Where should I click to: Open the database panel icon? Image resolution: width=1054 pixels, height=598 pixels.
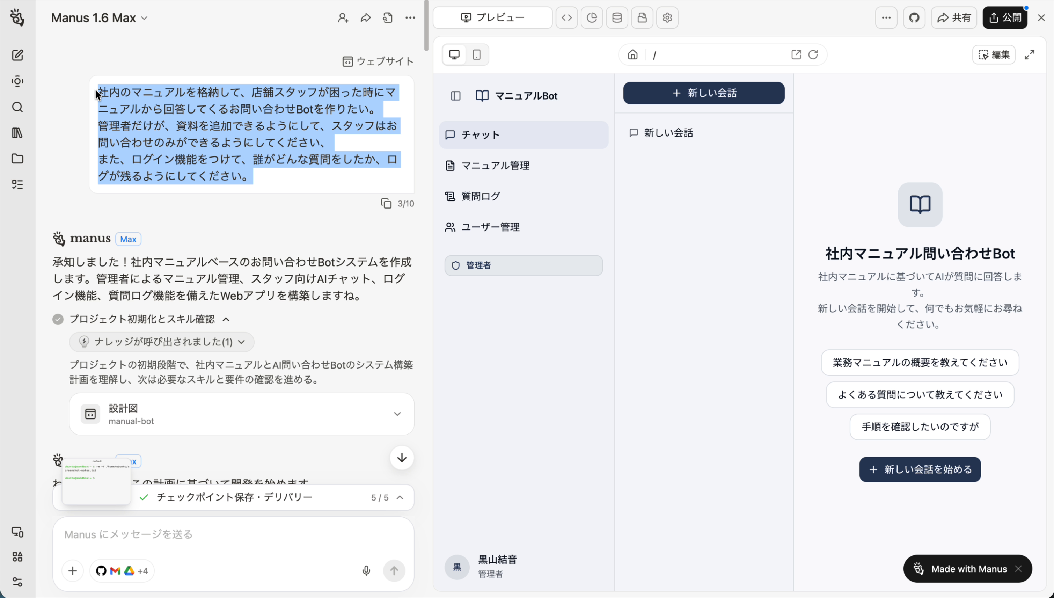pos(617,17)
